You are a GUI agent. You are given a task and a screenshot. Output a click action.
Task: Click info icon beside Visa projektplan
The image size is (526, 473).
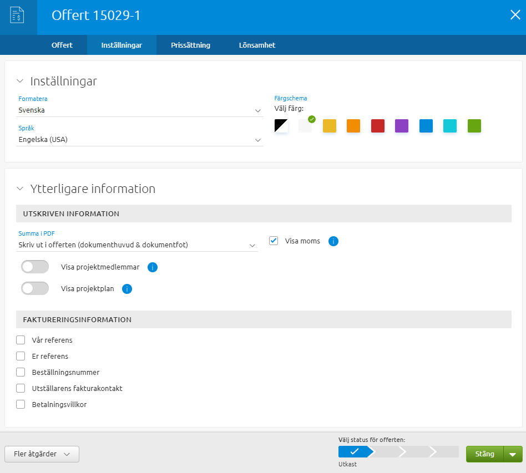127,289
